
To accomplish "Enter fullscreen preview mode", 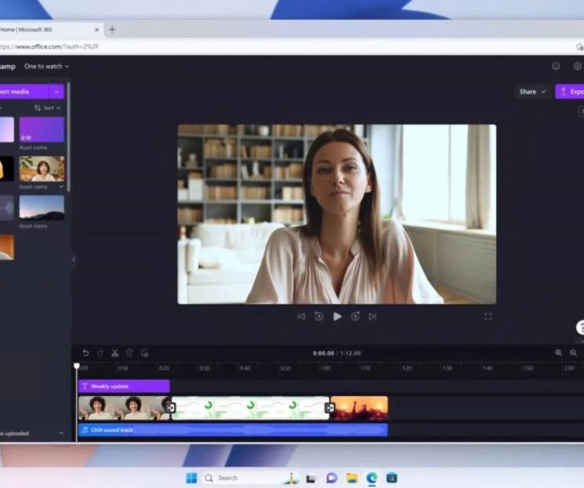I will coord(488,316).
